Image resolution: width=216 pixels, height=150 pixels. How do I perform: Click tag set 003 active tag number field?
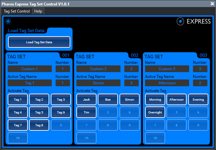[200, 83]
